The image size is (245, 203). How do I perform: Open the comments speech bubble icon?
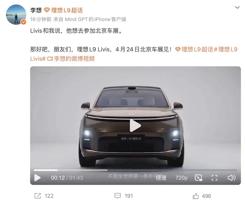point(118,196)
